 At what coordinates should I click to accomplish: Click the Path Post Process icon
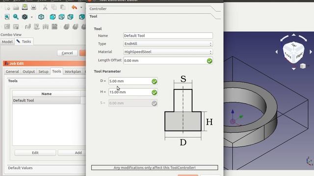pos(16,26)
